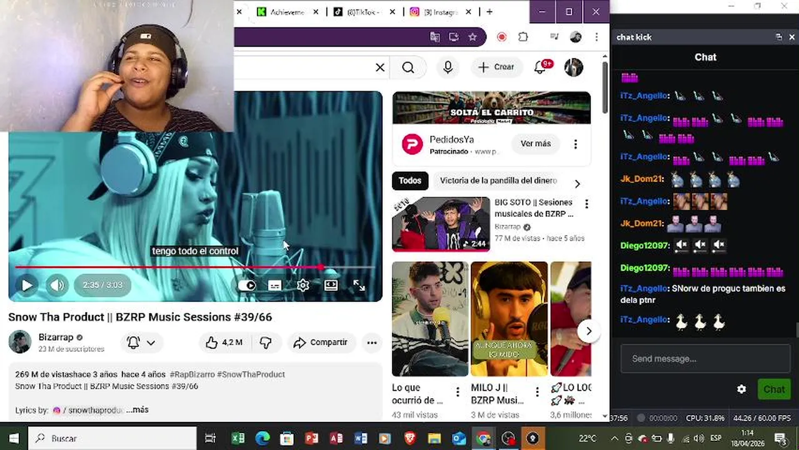Image resolution: width=799 pixels, height=450 pixels.
Task: Like the video showing 4,2 M
Action: coord(224,342)
